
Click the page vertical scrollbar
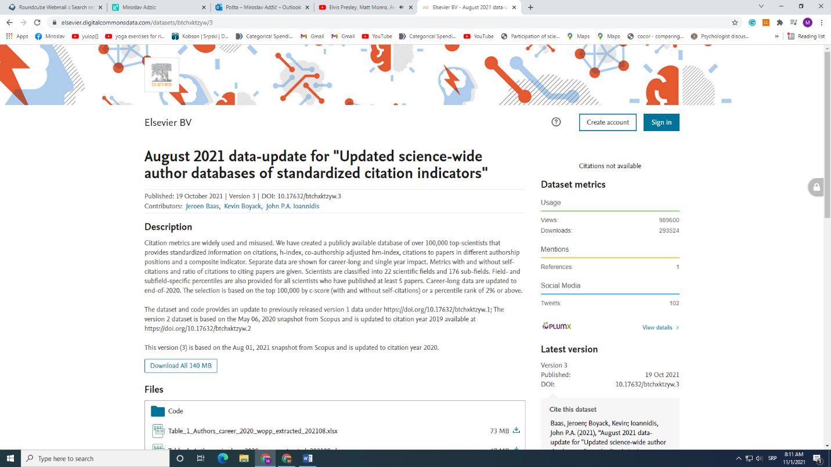coord(827,133)
